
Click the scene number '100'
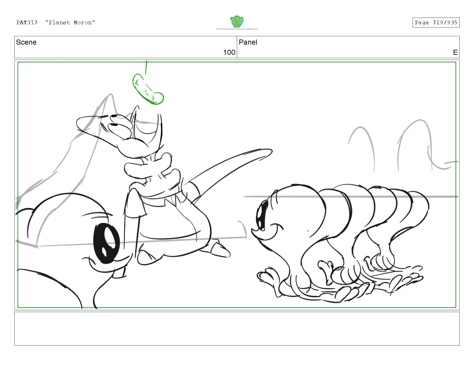[229, 52]
